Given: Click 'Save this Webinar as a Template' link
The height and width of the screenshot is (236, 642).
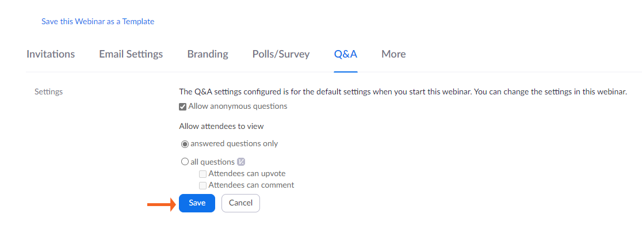Looking at the screenshot, I should pyautogui.click(x=98, y=21).
